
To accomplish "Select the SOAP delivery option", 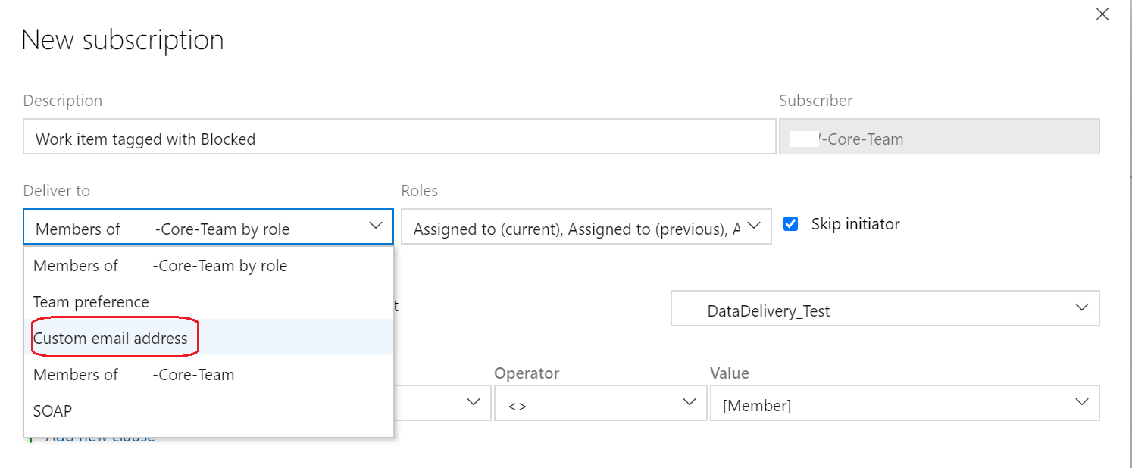I will click(x=52, y=411).
